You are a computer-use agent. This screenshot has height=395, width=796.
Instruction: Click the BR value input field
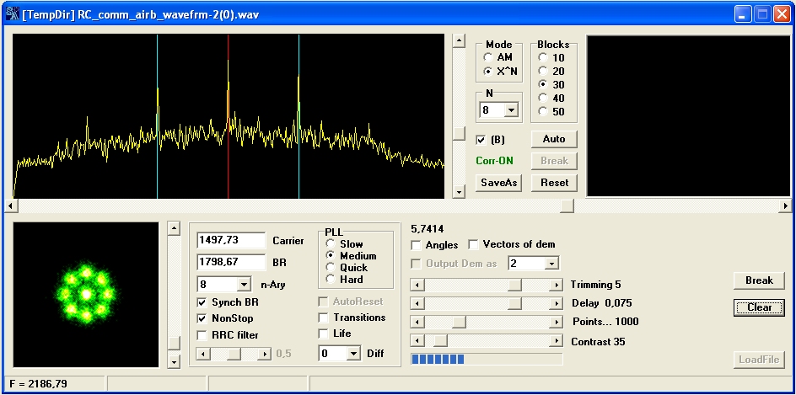point(231,262)
